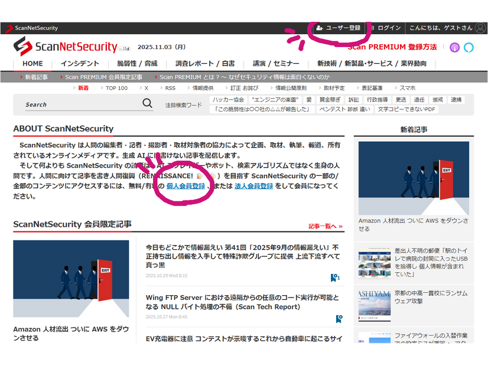Click the ログイン login link
This screenshot has height=366, width=488.
coord(389,28)
